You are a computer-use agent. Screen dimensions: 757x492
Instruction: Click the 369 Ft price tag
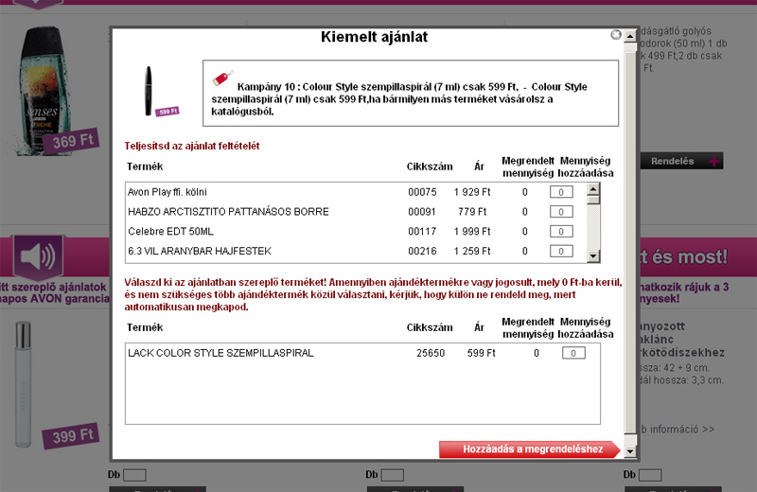tap(72, 142)
